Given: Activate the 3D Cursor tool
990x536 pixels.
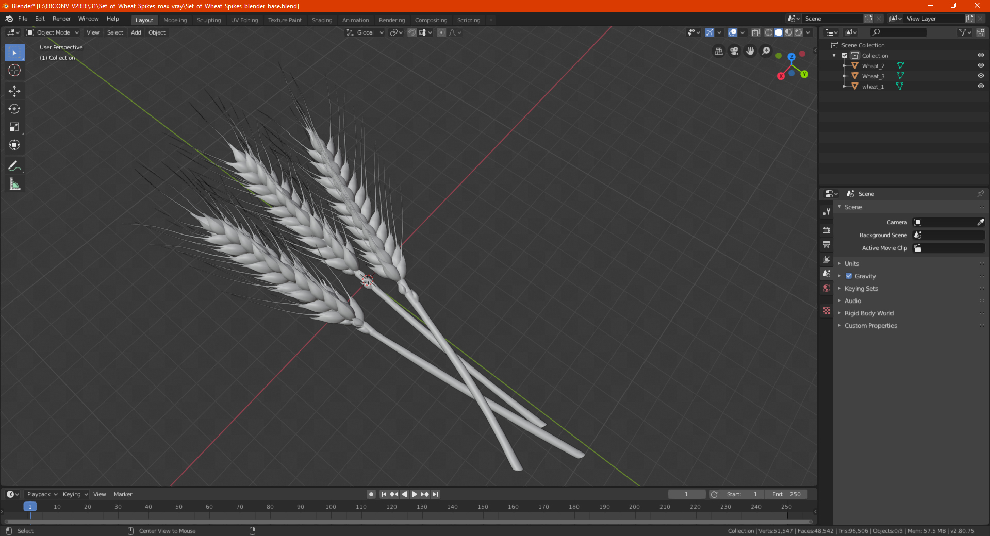Looking at the screenshot, I should (x=14, y=70).
